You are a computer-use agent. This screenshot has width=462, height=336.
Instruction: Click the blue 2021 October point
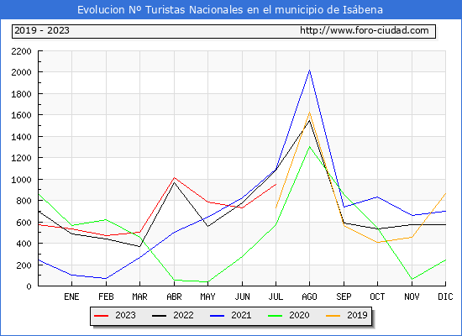click(377, 197)
